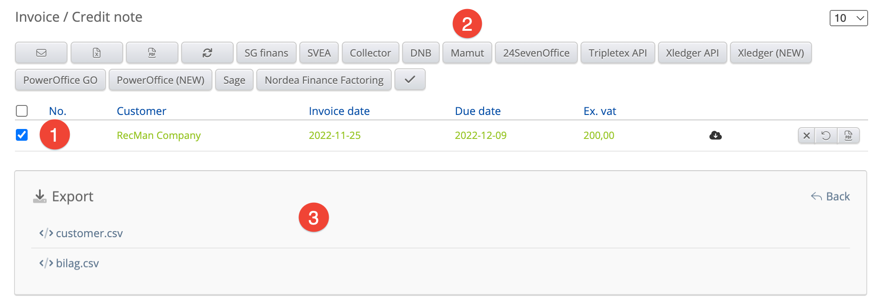Viewport: 874px width, 305px height.
Task: Click the Tripletex API button
Action: point(618,53)
